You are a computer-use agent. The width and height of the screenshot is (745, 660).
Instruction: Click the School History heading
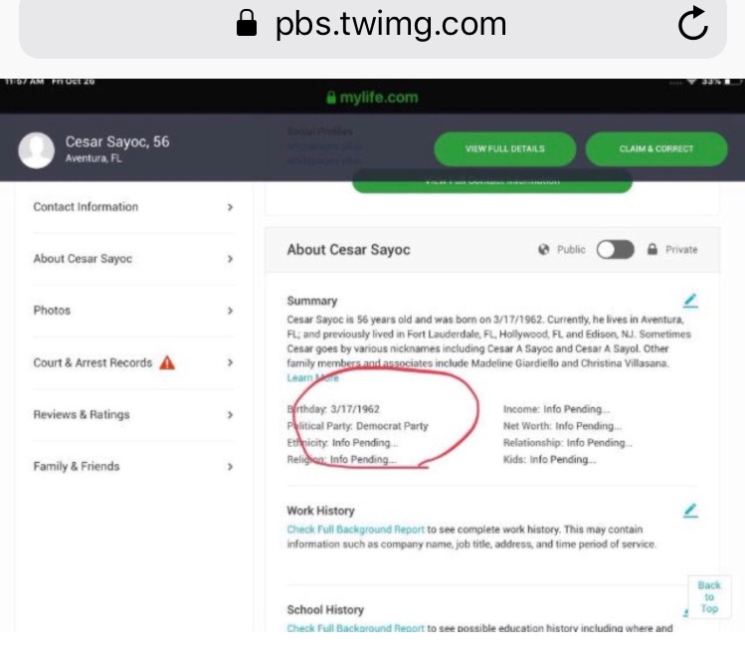(x=325, y=609)
